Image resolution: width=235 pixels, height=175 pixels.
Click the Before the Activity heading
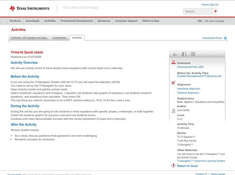(25, 76)
